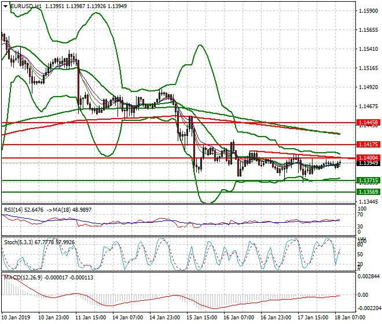Click the MACD zero level 0.00 label
The height and width of the screenshot is (324, 382).
click(x=363, y=295)
